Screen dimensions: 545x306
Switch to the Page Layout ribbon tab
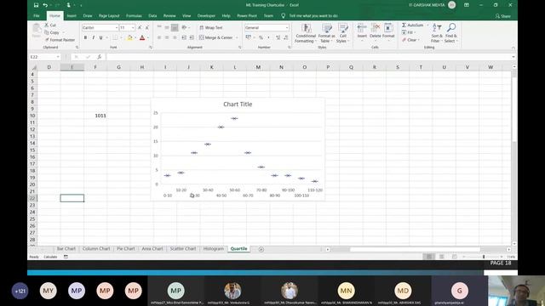point(109,16)
